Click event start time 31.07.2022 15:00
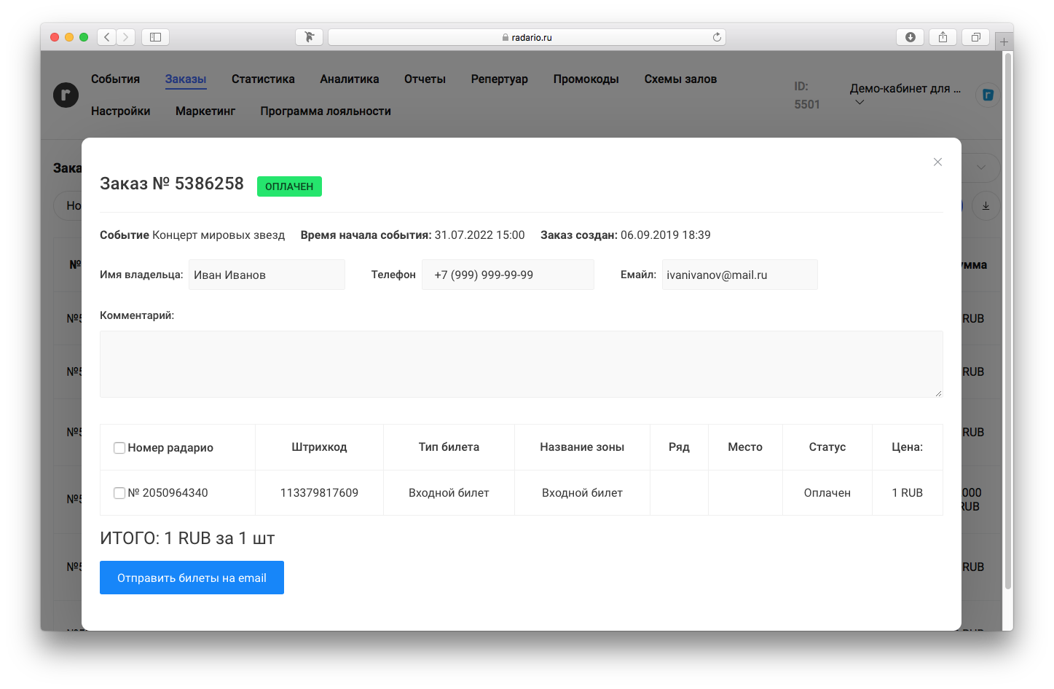This screenshot has height=689, width=1054. coord(479,235)
